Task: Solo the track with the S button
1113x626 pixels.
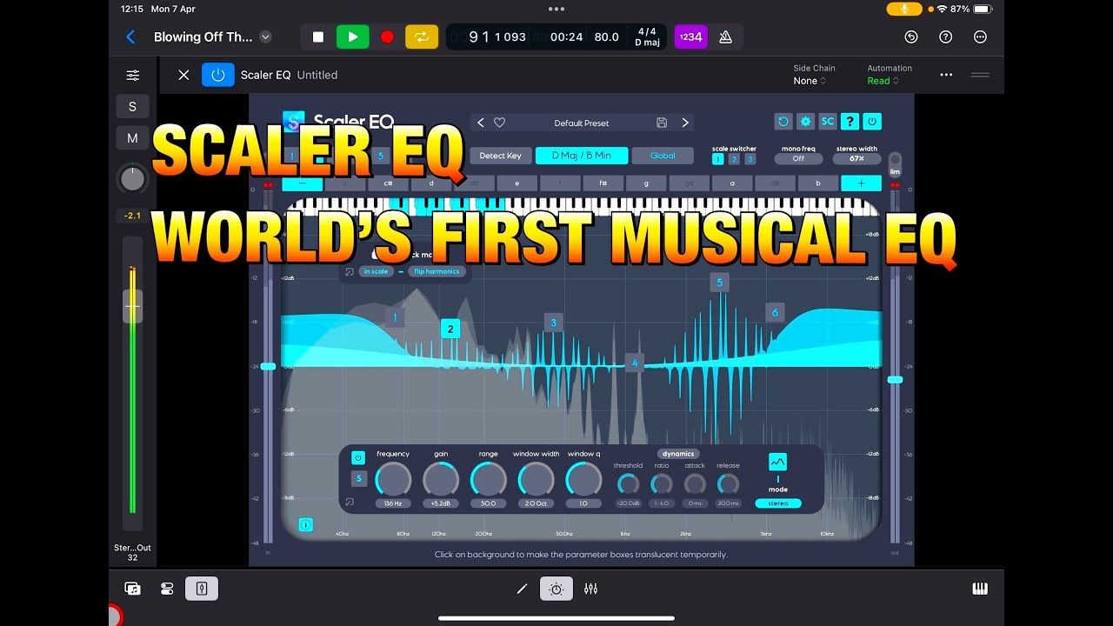Action: coord(132,106)
